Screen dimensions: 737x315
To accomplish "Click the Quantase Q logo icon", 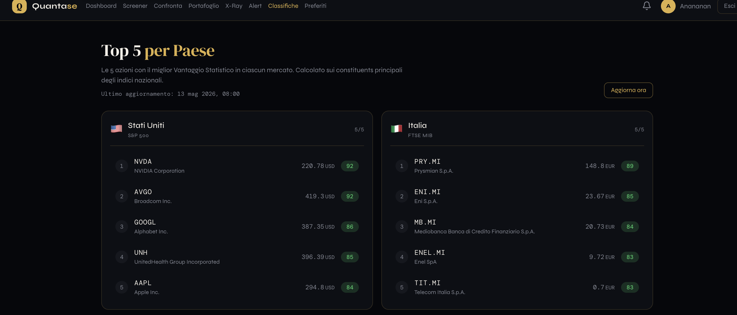I will (x=19, y=6).
